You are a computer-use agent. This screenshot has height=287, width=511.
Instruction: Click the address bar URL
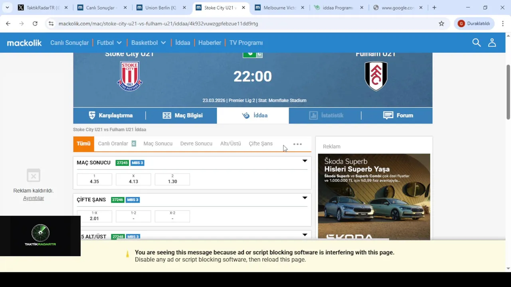tap(158, 24)
